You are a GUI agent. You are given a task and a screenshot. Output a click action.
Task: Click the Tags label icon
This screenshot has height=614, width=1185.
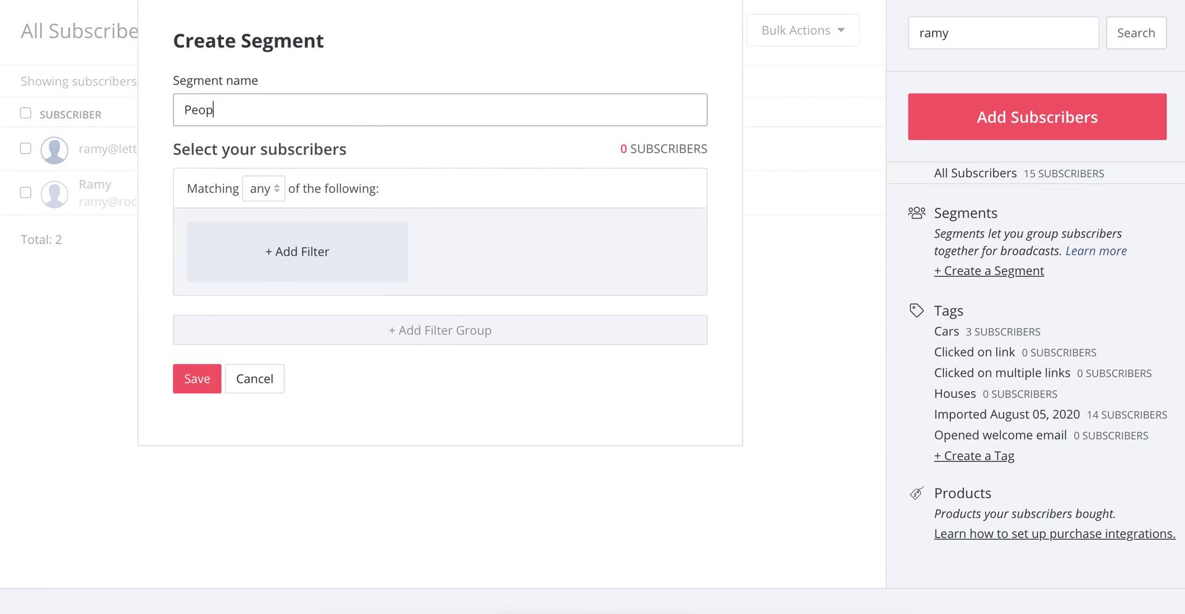pos(917,311)
